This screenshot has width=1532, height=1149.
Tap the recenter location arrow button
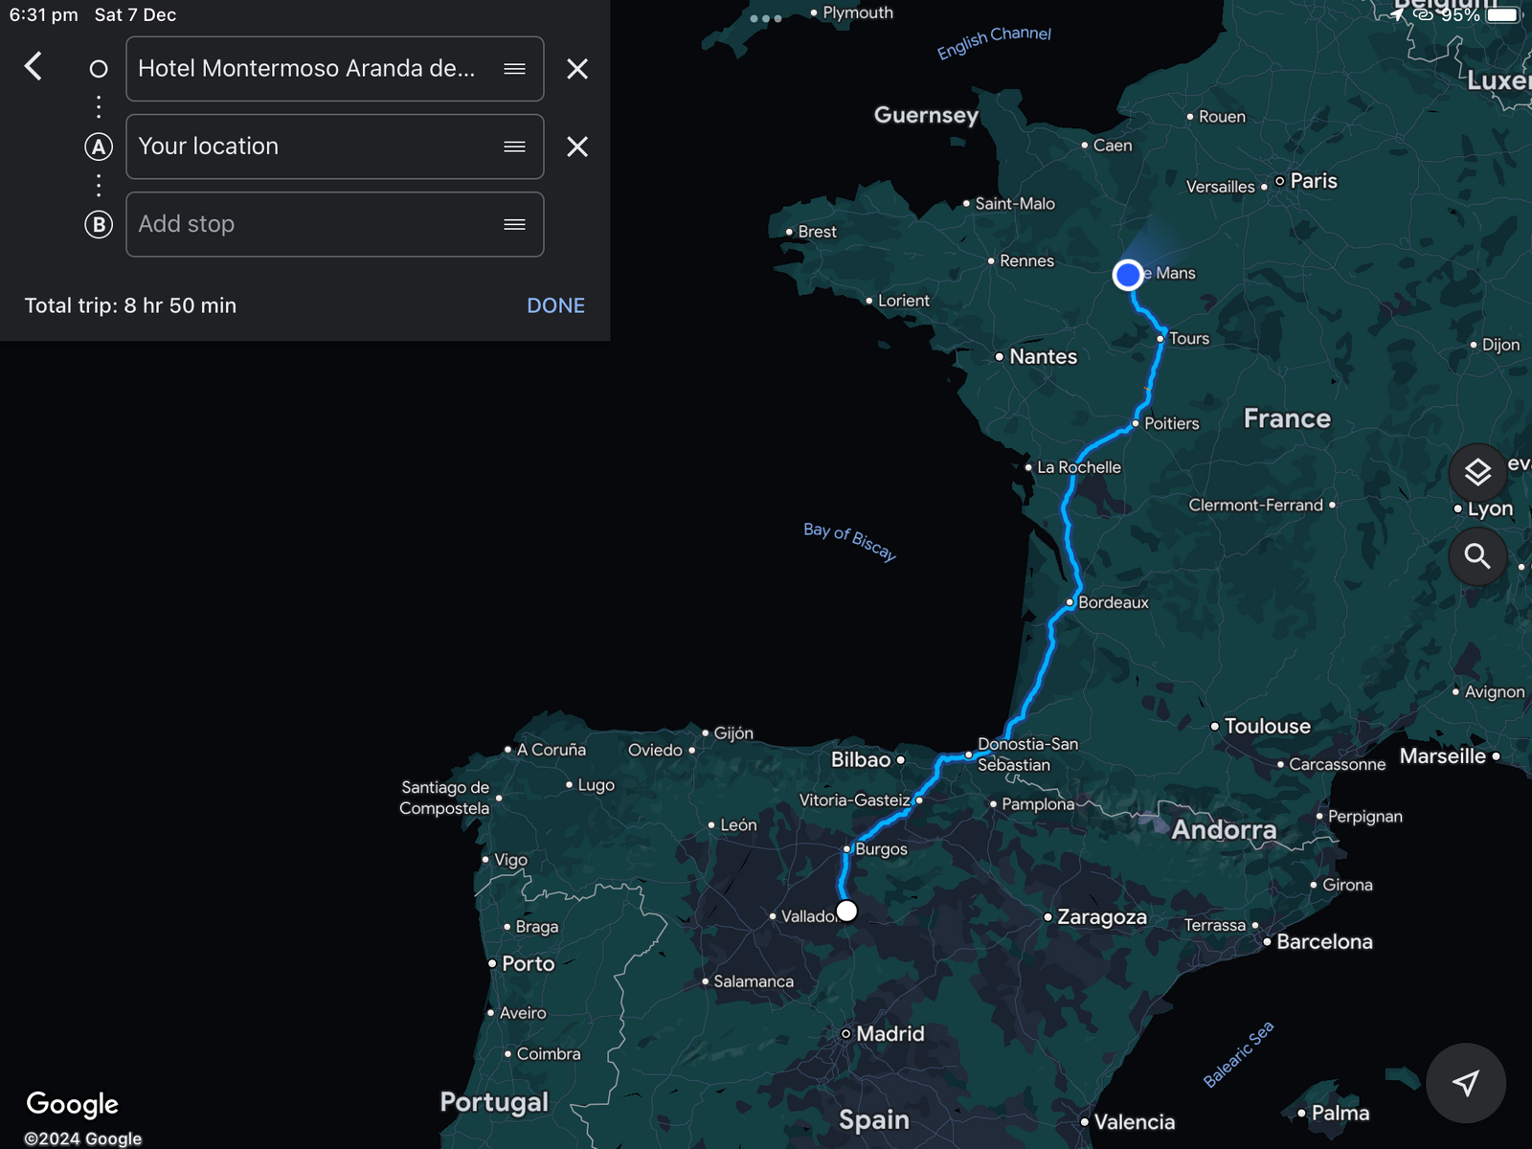click(1465, 1083)
